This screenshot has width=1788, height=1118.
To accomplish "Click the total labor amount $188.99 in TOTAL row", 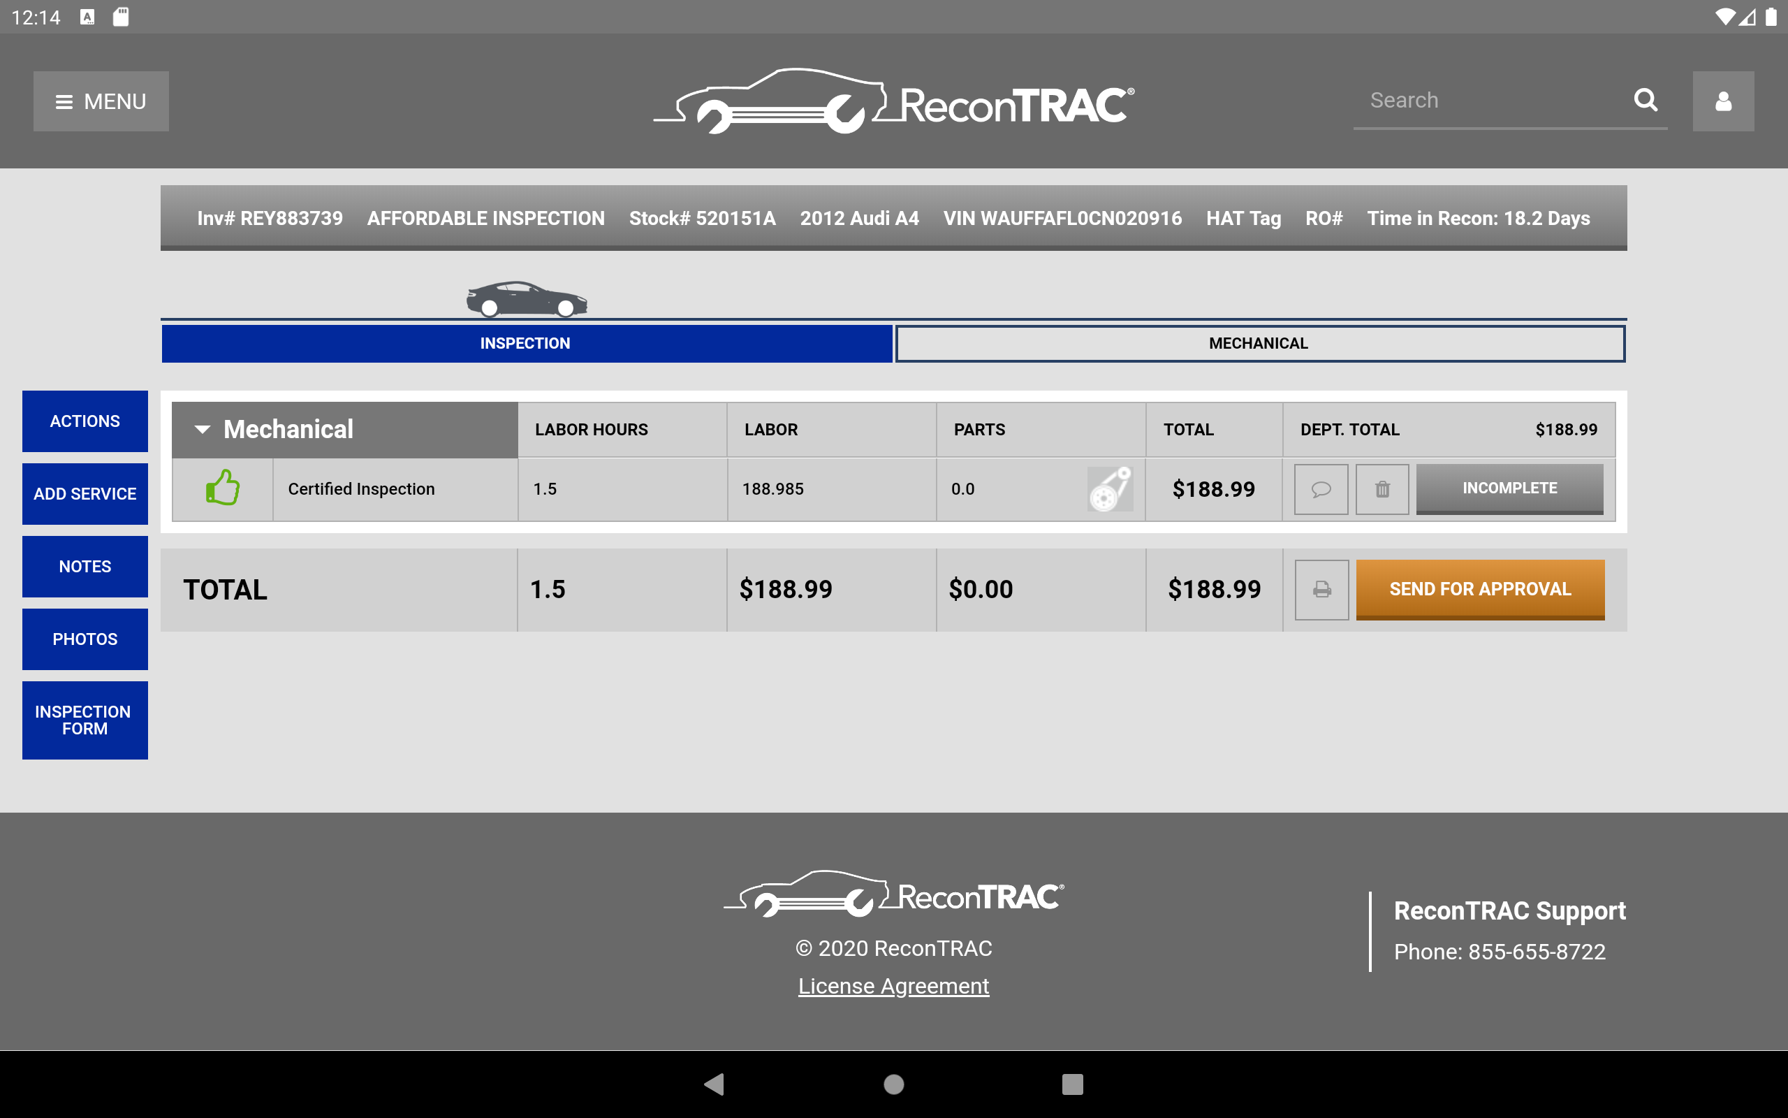I will coord(785,589).
